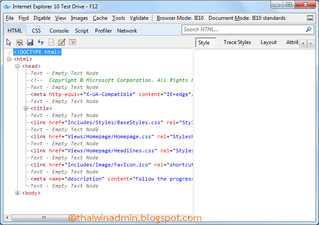Click the Refresh blue arrows icon
Image resolution: width=319 pixels, height=225 pixels.
(41, 42)
